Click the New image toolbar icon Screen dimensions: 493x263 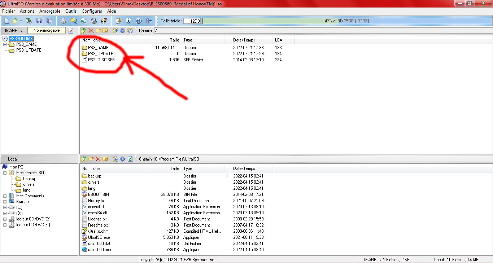pyautogui.click(x=6, y=21)
